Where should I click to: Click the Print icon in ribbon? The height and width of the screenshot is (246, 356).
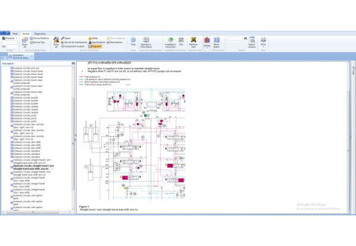click(263, 40)
